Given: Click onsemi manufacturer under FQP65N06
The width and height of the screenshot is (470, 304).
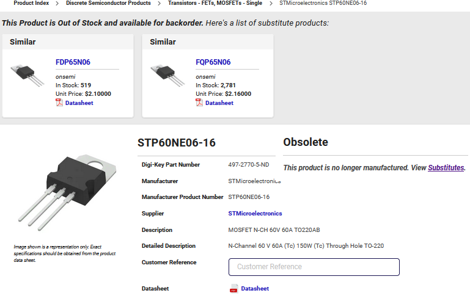Looking at the screenshot, I should pyautogui.click(x=205, y=77).
